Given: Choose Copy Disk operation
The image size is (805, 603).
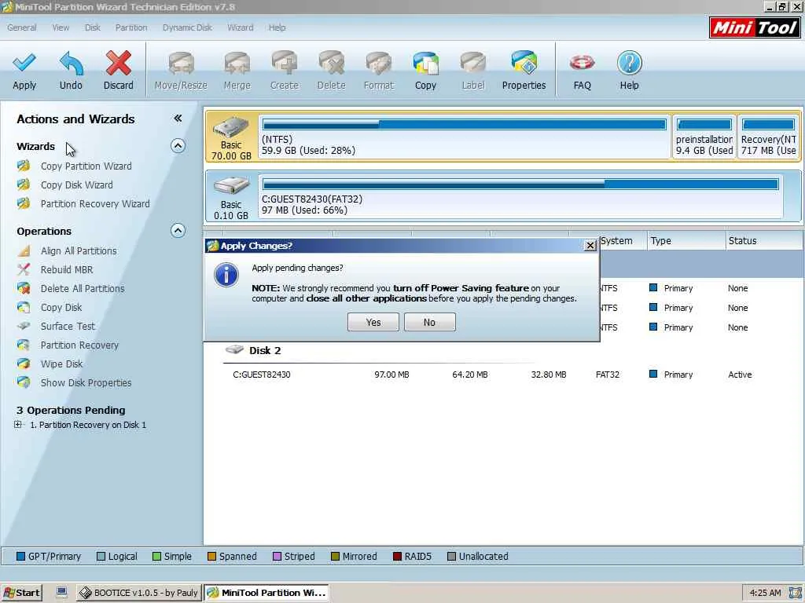Looking at the screenshot, I should point(61,308).
